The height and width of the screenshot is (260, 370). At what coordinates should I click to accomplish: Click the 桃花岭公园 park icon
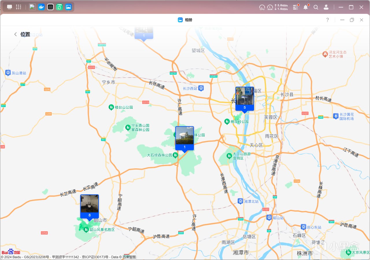click(227, 121)
